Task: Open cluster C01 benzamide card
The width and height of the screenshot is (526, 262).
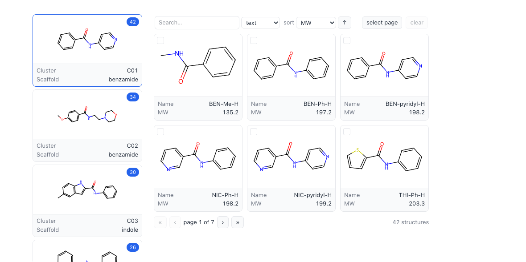Action: [x=87, y=51]
